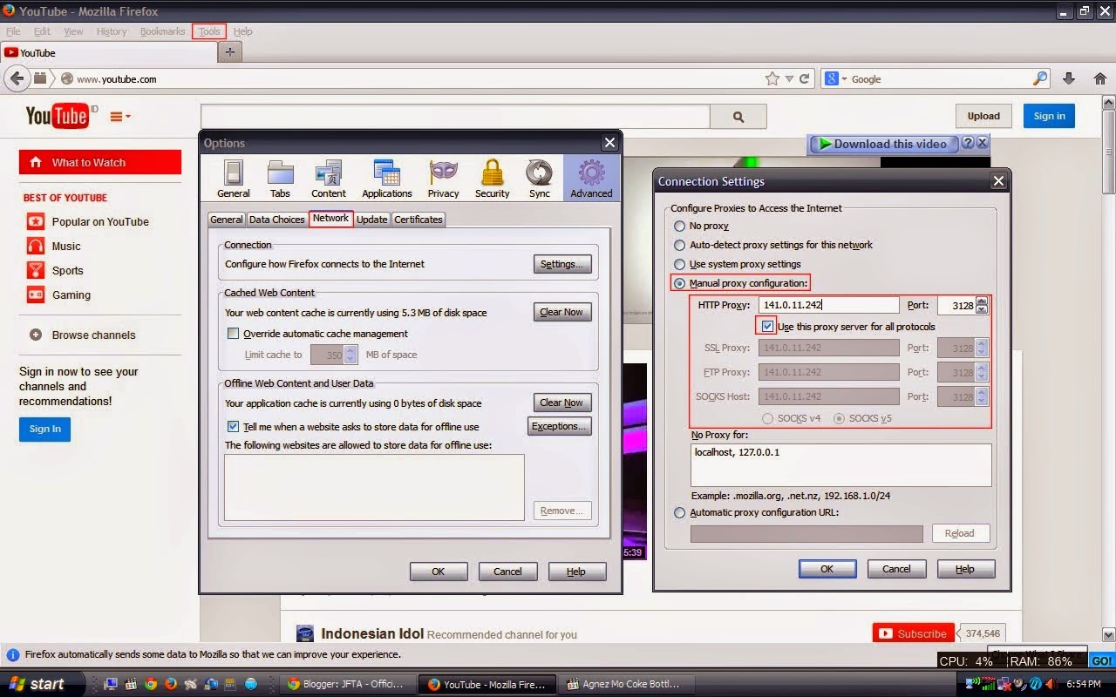Select the Advanced gear options category
1116x697 pixels.
click(591, 179)
